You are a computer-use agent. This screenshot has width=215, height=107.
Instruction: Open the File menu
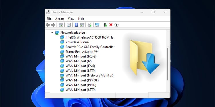pyautogui.click(x=49, y=19)
